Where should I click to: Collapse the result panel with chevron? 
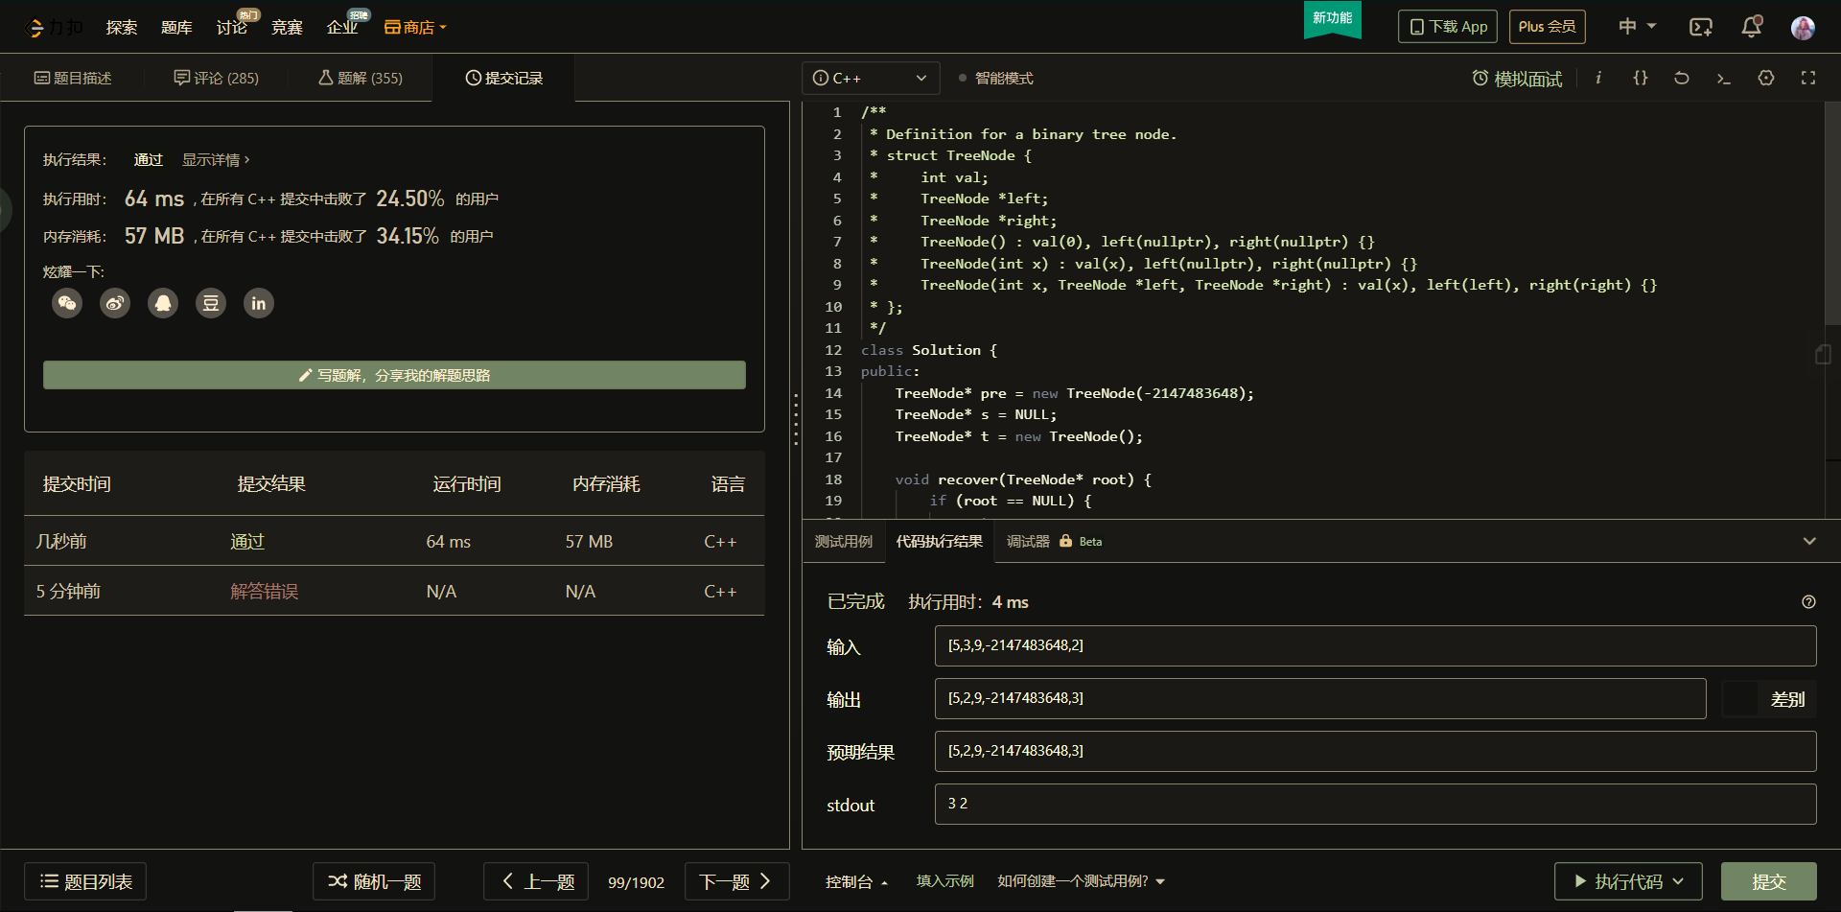pyautogui.click(x=1809, y=542)
